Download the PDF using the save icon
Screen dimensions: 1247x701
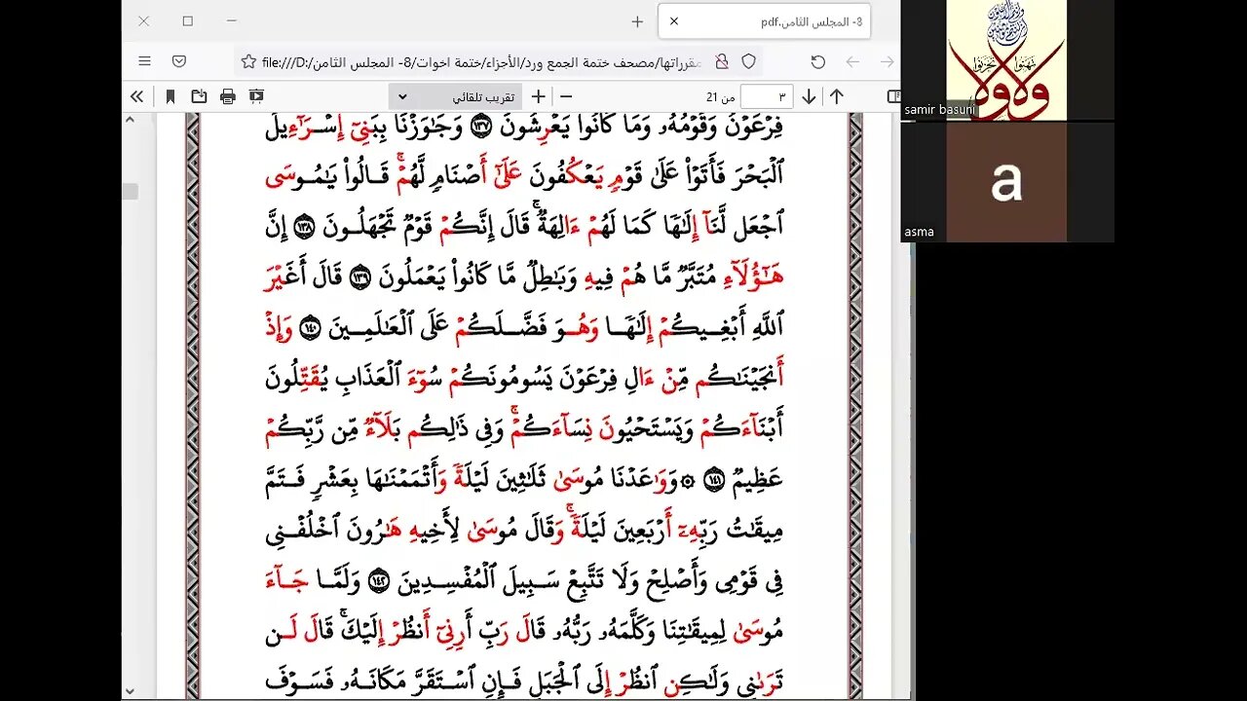[x=199, y=96]
